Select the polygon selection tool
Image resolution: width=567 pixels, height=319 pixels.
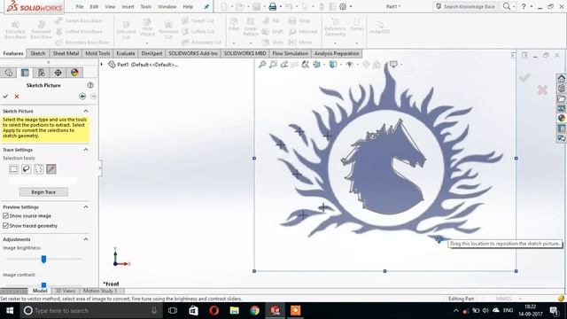pos(39,169)
